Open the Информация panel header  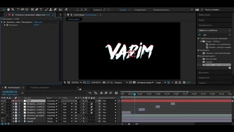click(x=204, y=15)
